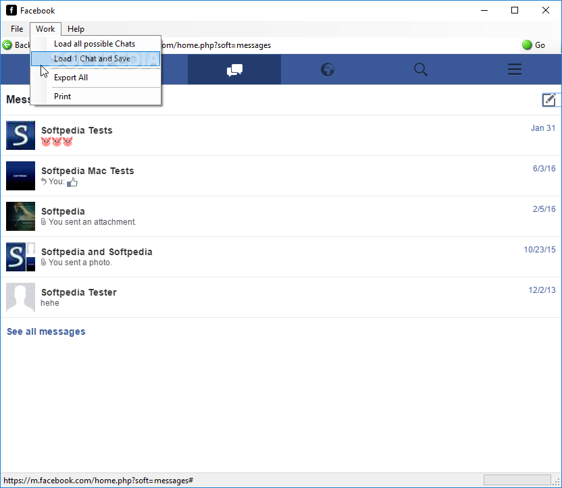Click the group chat avatar thumbnail
The width and height of the screenshot is (562, 488).
(x=20, y=256)
